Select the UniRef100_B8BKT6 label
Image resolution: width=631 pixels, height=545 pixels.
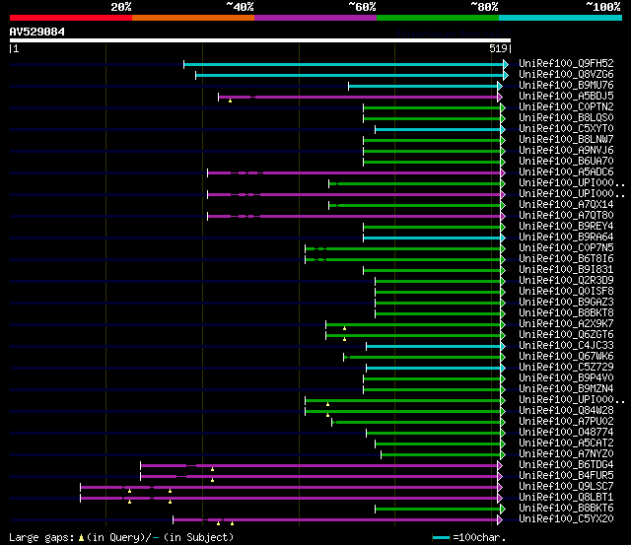pyautogui.click(x=566, y=509)
